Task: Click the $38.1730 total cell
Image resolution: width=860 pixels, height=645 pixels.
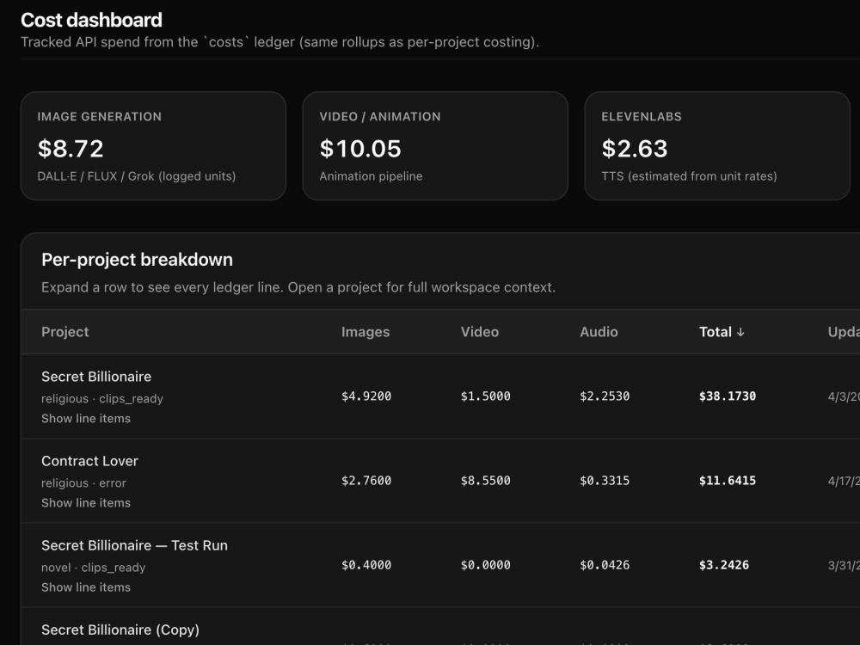Action: coord(728,396)
